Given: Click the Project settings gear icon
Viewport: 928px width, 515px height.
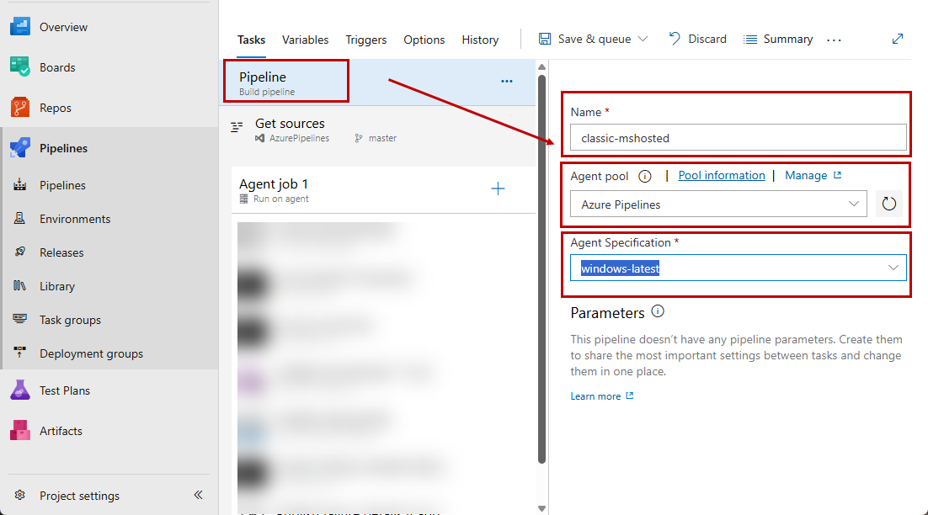Looking at the screenshot, I should (19, 495).
